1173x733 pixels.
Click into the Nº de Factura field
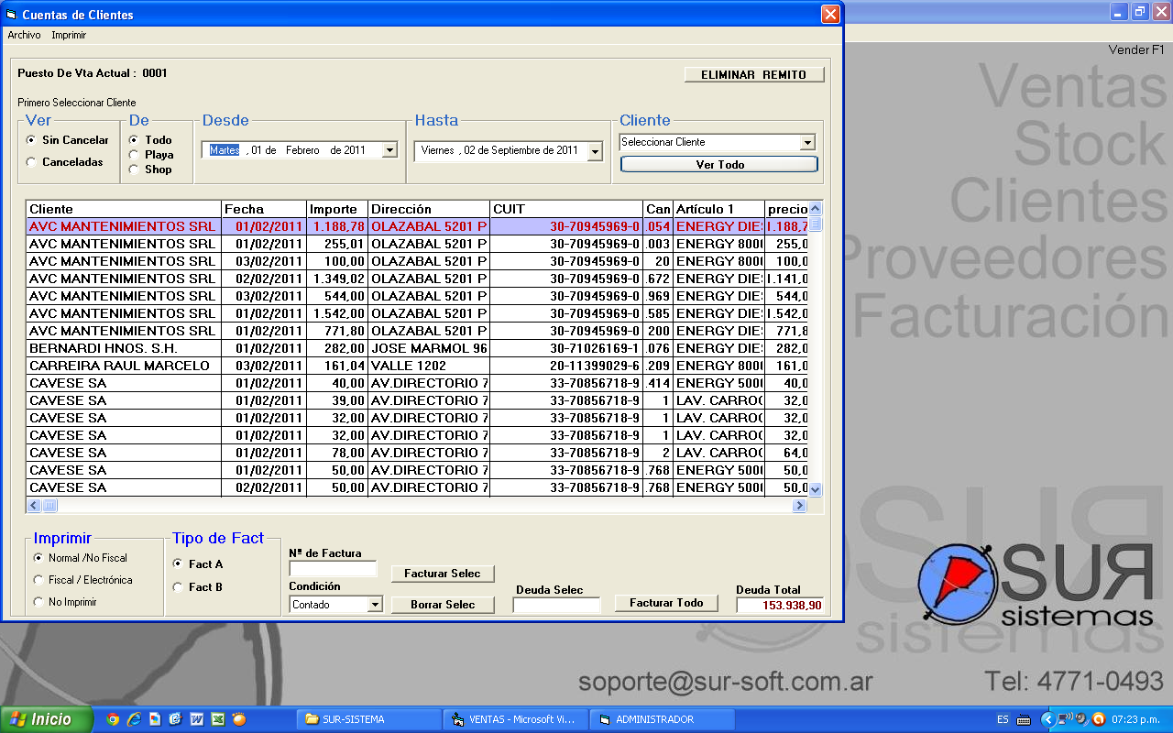(333, 569)
